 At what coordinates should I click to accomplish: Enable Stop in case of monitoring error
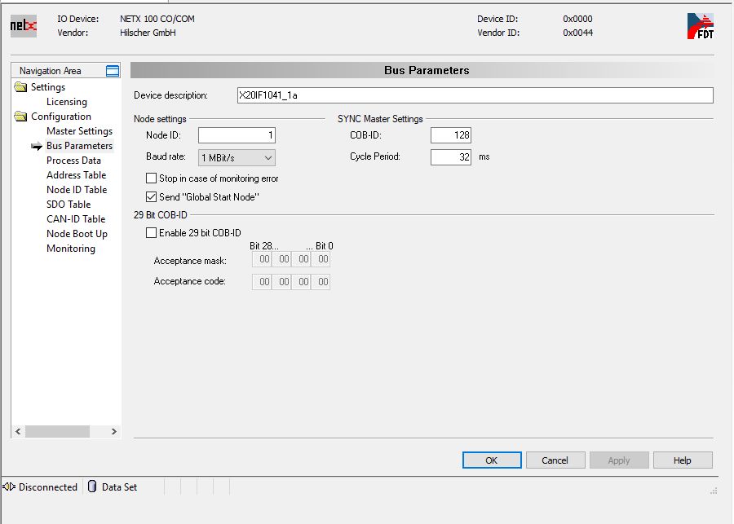[x=151, y=178]
